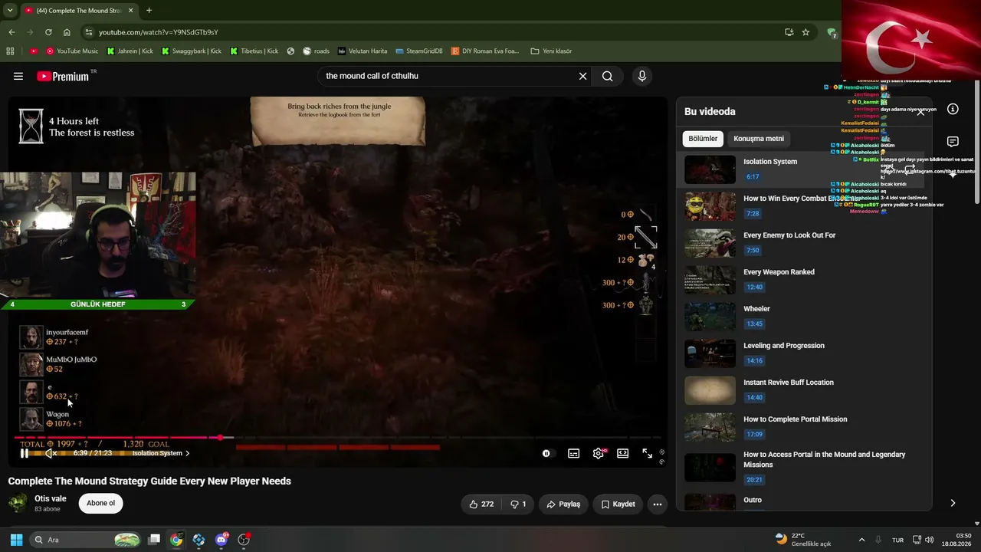Jump to How to Win Every Combat chapter
This screenshot has height=552, width=981.
801,205
